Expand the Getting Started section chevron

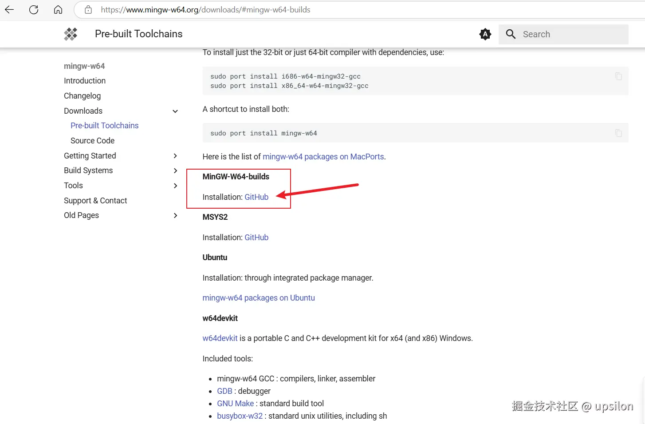click(175, 156)
